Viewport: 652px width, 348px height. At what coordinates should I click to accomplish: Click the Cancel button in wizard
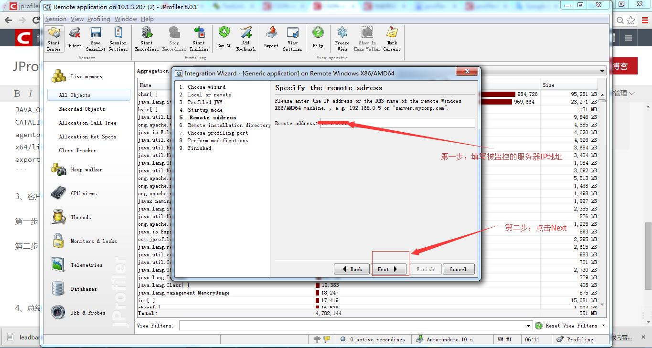click(458, 269)
